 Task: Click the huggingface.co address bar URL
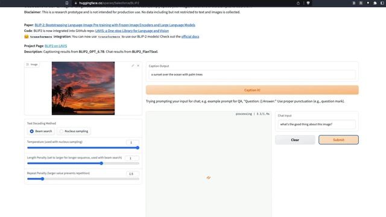click(109, 3)
